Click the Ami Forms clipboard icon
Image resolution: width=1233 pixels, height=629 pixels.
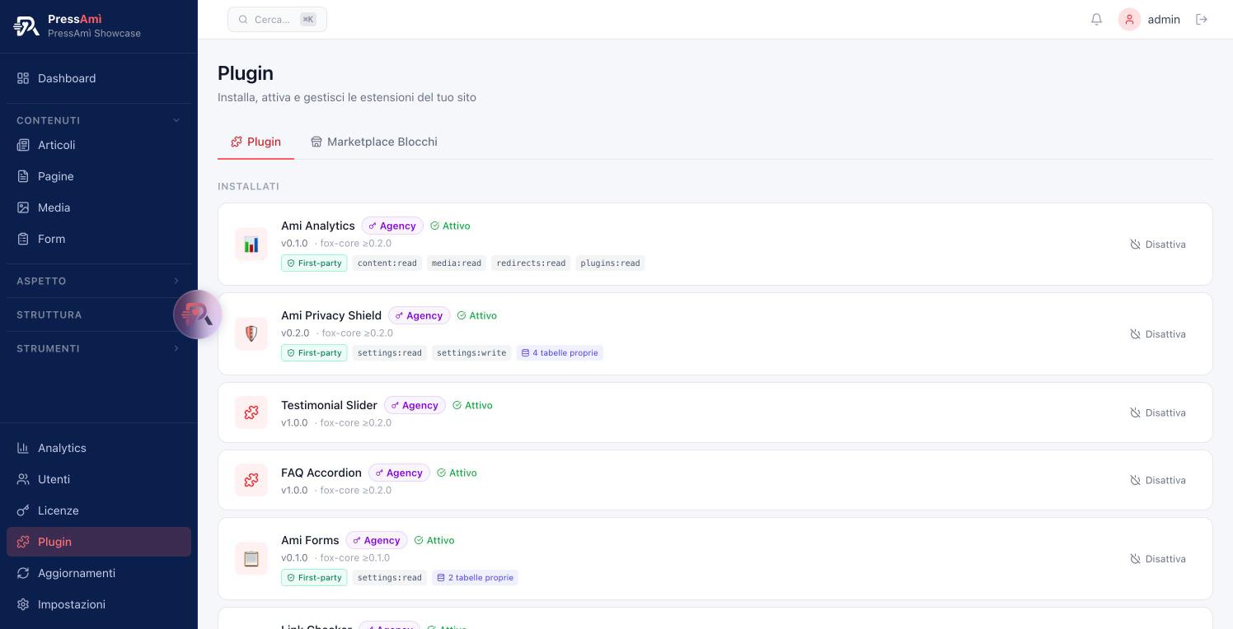251,559
